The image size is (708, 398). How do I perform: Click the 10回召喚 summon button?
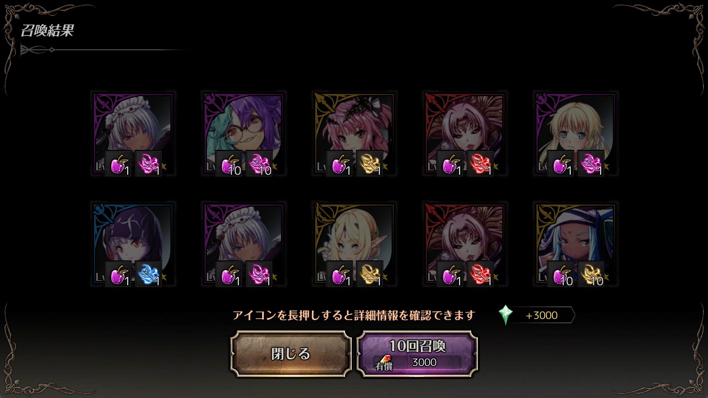417,354
